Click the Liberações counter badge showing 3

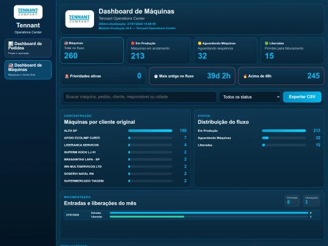coord(311,200)
